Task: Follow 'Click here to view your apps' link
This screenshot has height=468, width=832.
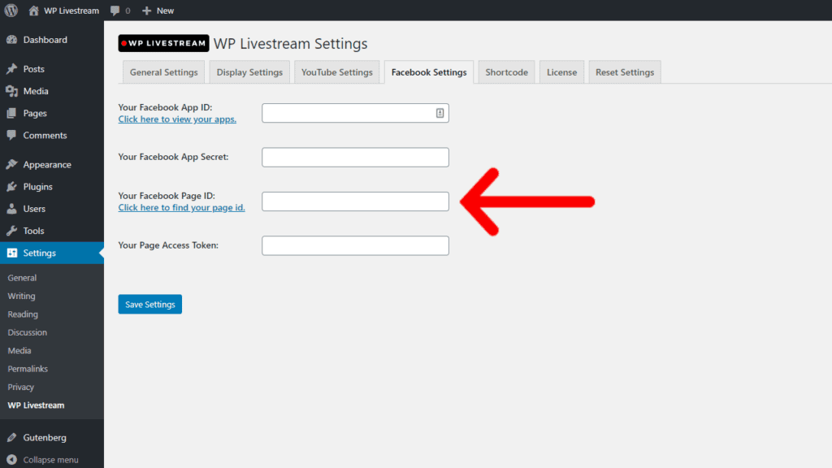Action: tap(177, 119)
